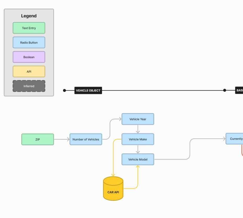Screen dimensions: 243x218
Task: Select the dot left of VEHICLE OBJECT
Action: [65, 91]
